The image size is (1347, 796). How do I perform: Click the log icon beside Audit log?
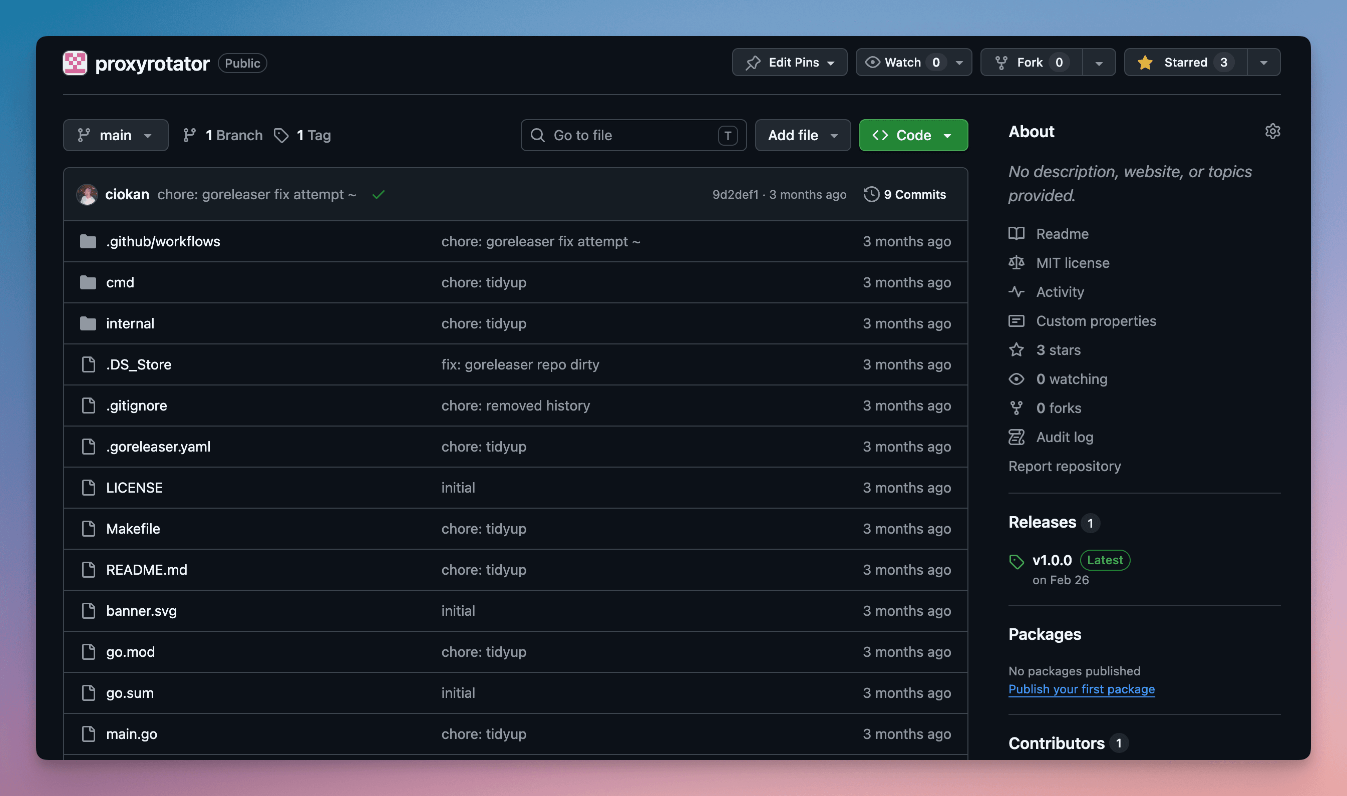click(1016, 437)
